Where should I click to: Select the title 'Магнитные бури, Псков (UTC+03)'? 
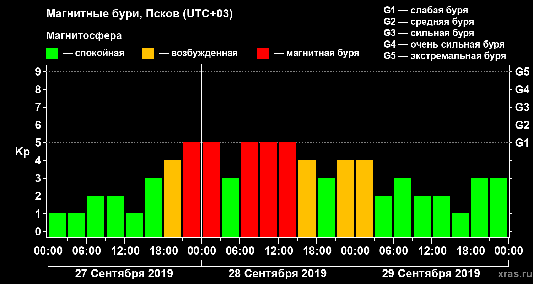140,15
